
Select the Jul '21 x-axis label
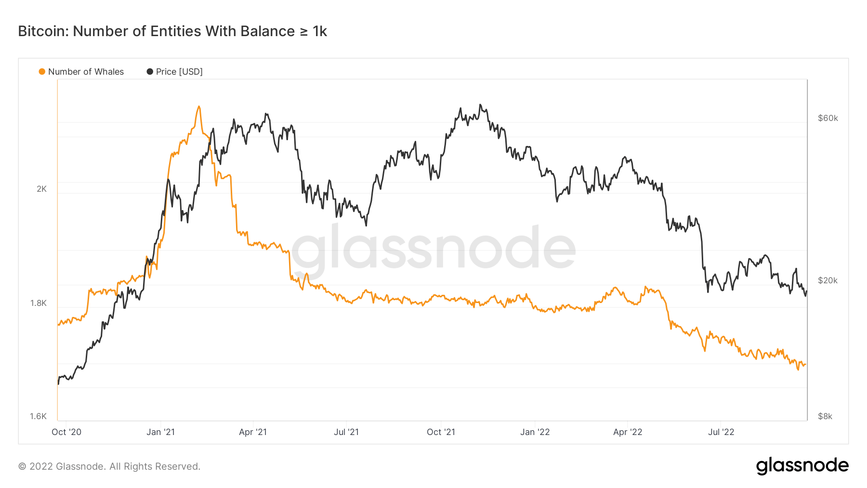click(x=346, y=432)
